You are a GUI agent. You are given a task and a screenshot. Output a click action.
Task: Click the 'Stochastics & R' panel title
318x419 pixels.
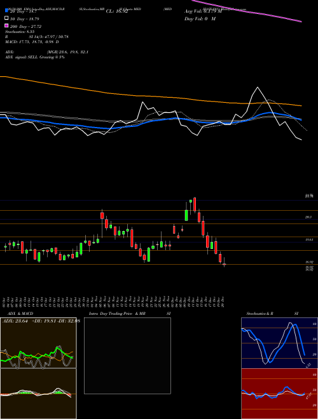[259, 314]
